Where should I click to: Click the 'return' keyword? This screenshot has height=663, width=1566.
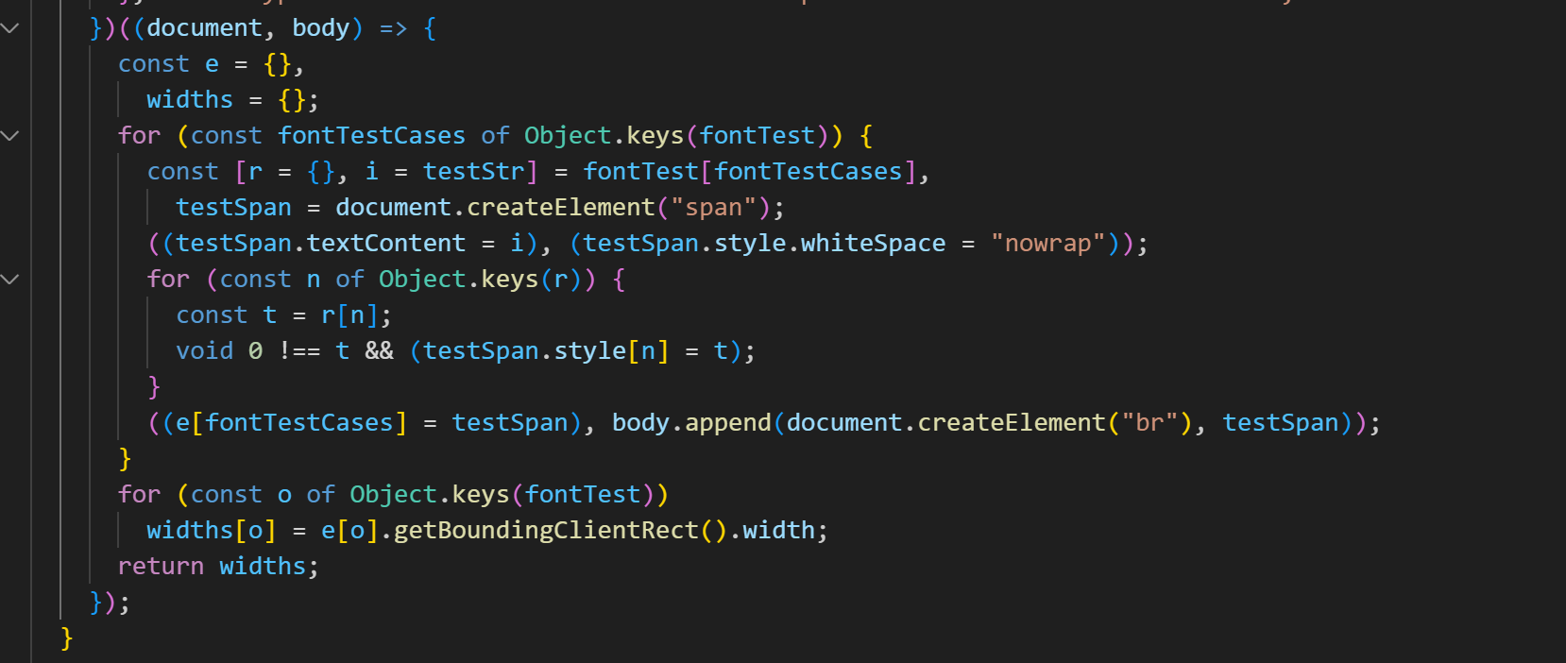161,567
